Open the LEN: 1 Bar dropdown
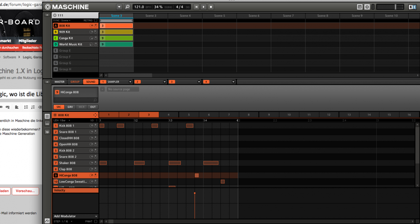 click(x=62, y=120)
